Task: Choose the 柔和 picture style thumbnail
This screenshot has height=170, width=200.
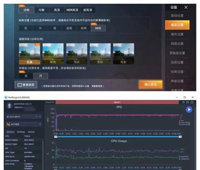Action: tap(100, 54)
